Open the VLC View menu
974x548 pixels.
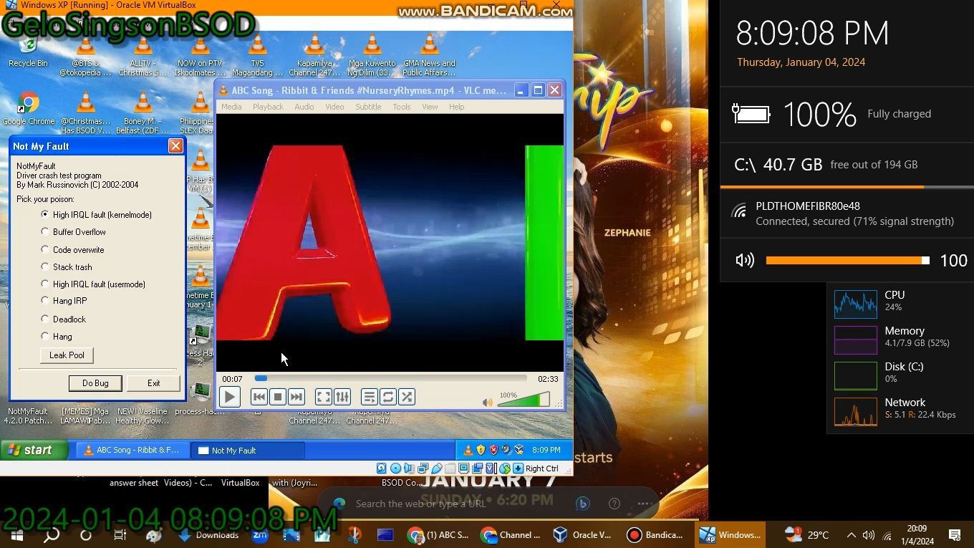click(x=430, y=107)
